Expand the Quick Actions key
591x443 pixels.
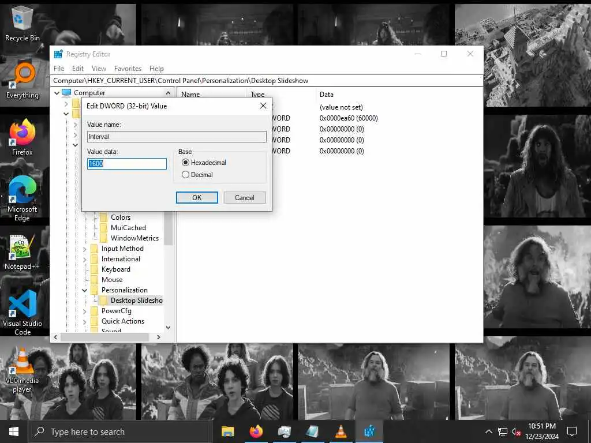84,321
